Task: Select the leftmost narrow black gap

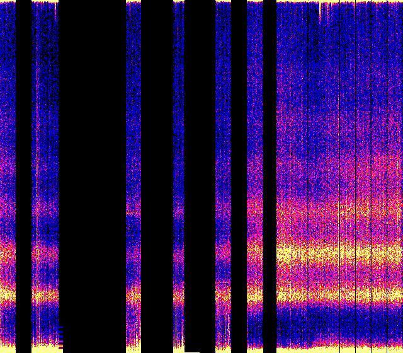Action: click(x=24, y=176)
